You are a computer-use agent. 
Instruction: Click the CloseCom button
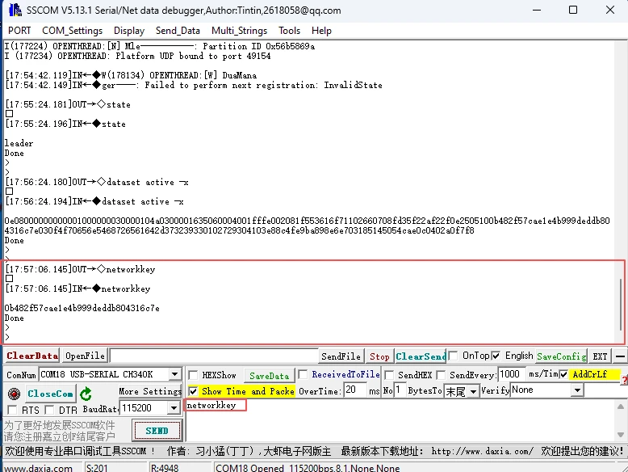(x=50, y=394)
